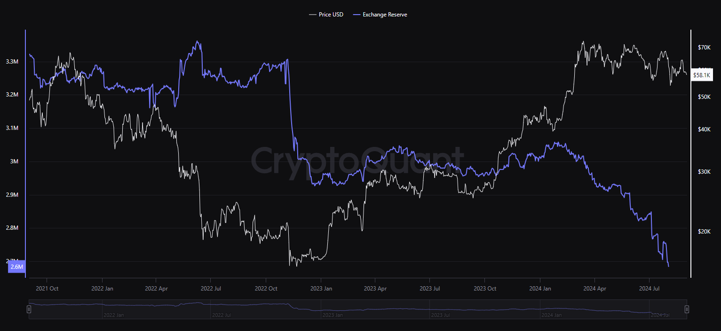Click the 3.3M left axis label
721x331 pixels.
(x=12, y=62)
